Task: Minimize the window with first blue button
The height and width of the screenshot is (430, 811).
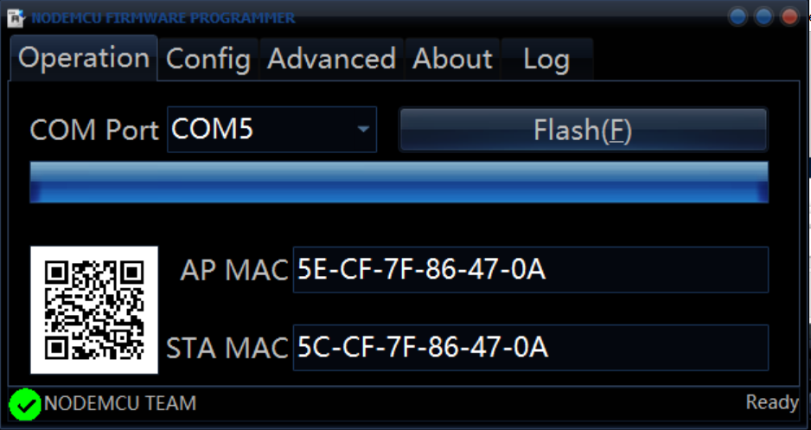Action: (x=738, y=16)
